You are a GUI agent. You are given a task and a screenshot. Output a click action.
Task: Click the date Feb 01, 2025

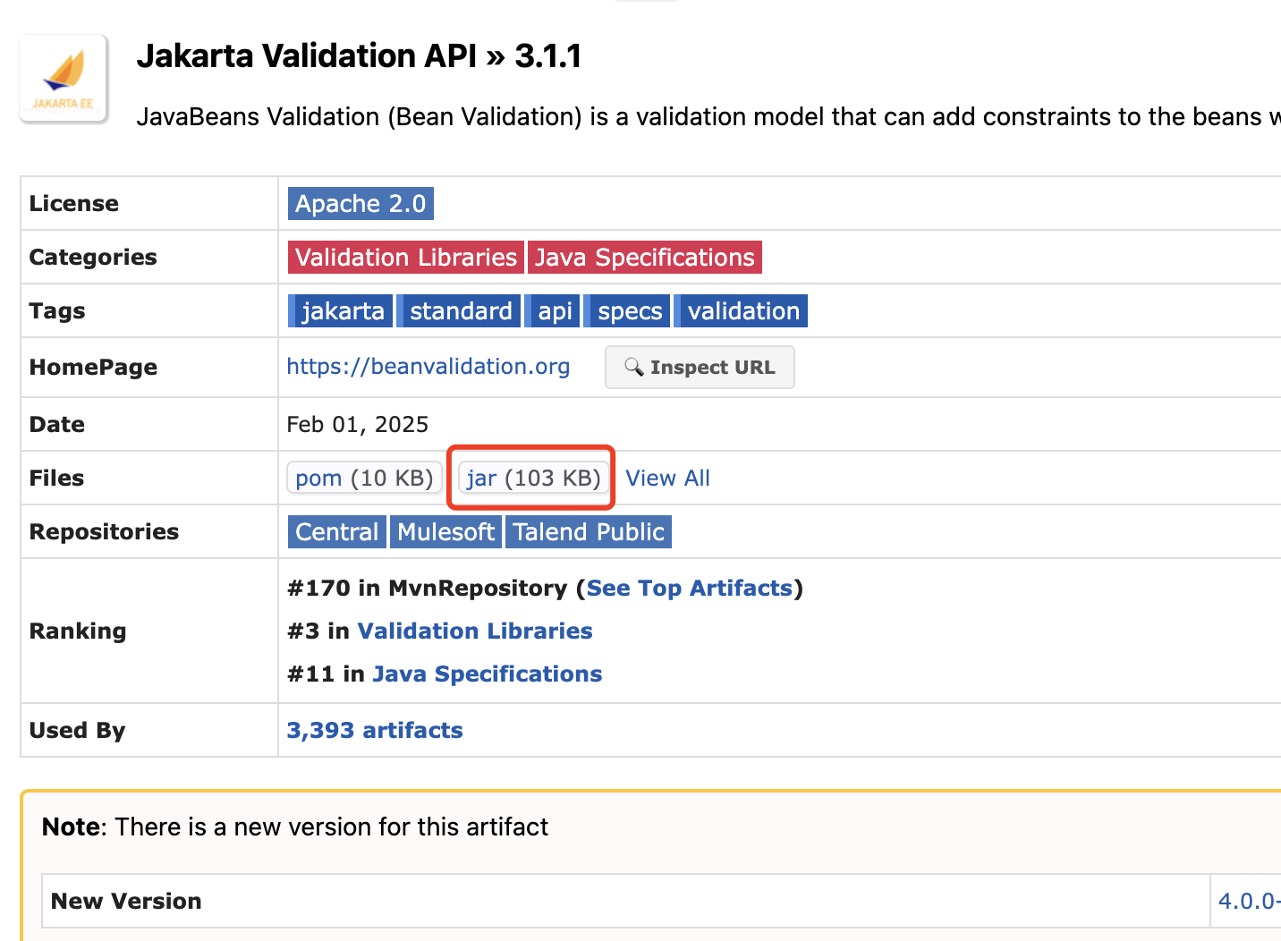358,425
